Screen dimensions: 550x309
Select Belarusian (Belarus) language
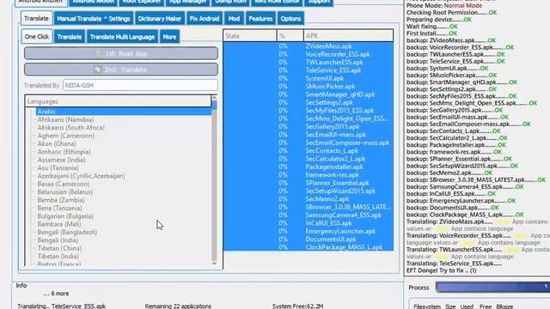pos(65,192)
